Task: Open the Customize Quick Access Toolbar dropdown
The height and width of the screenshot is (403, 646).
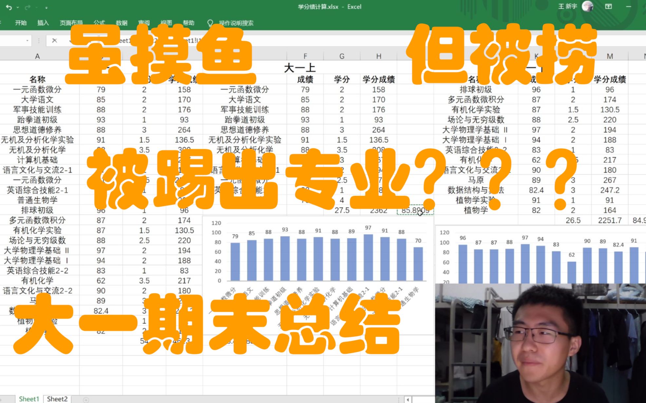Action: click(x=46, y=7)
